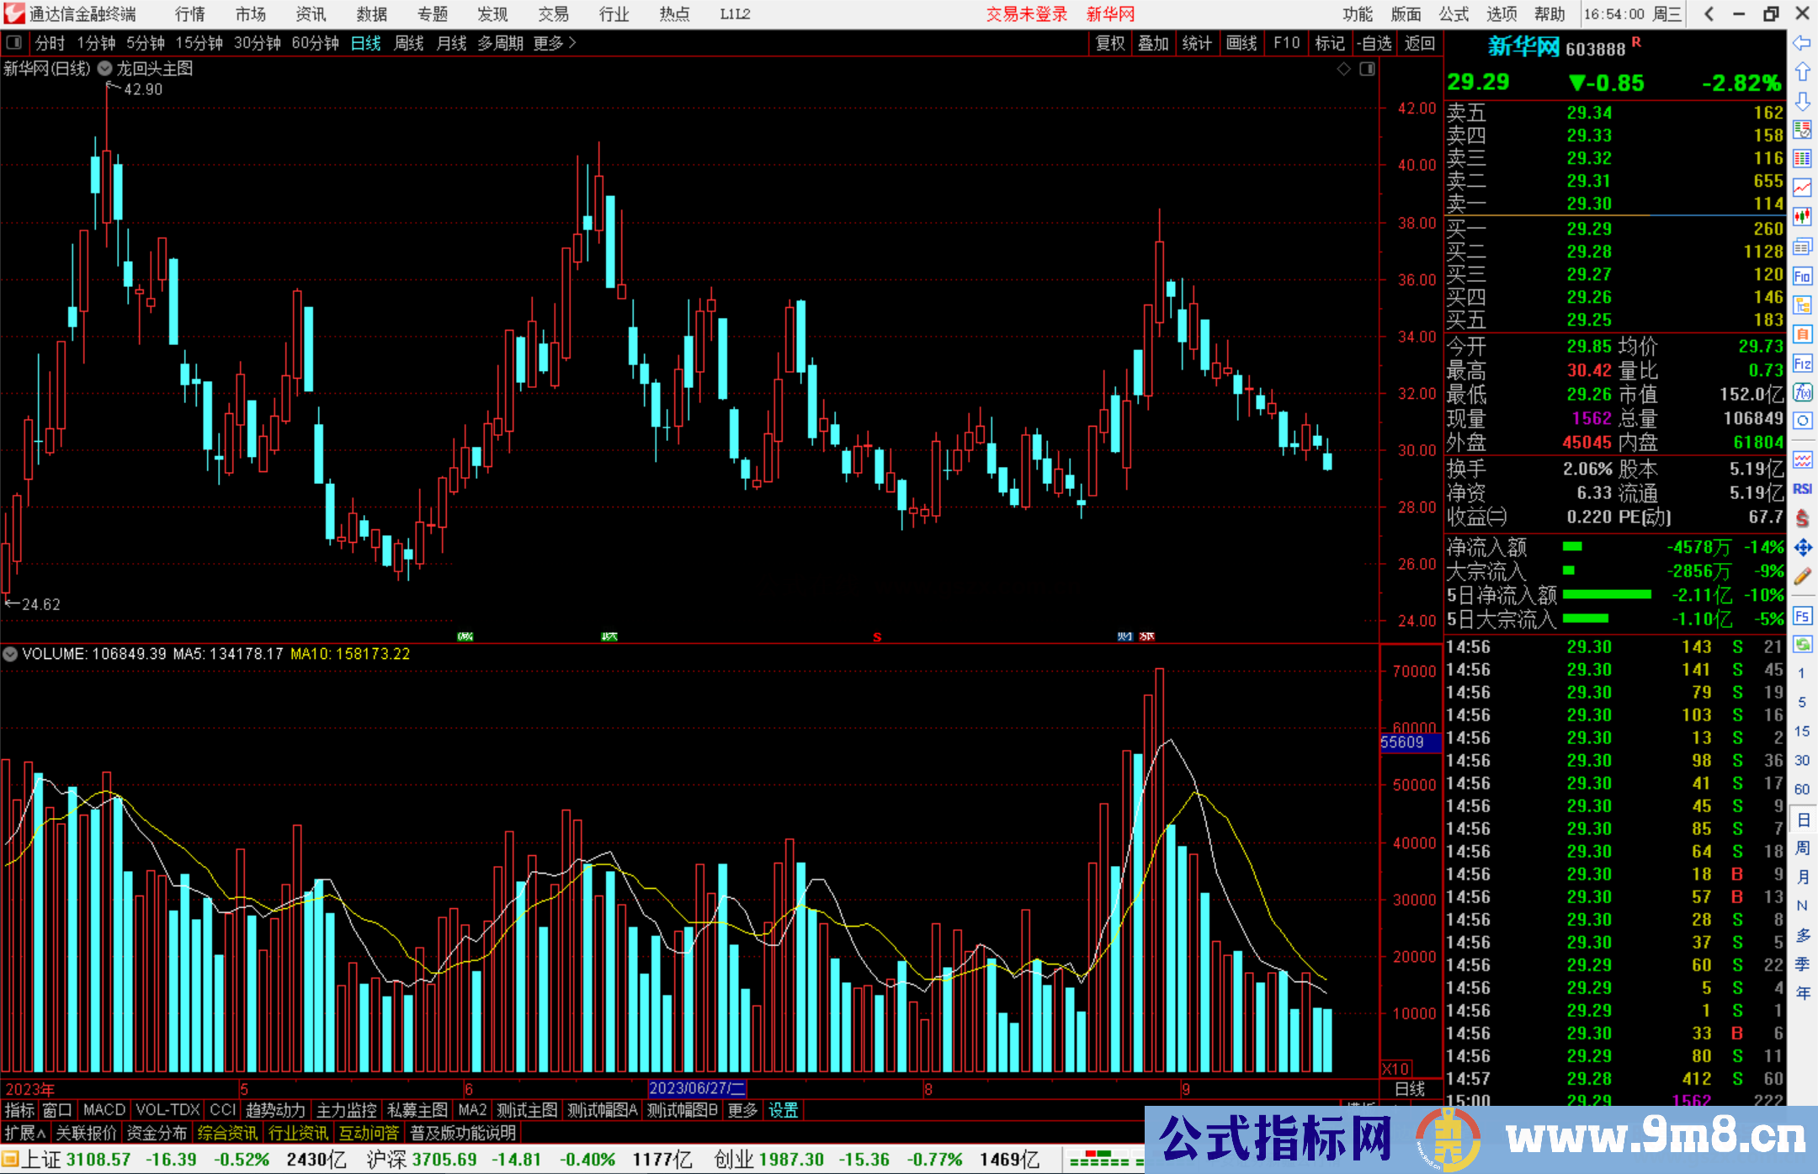Click the up arrow icon in right sidebar
The height and width of the screenshot is (1174, 1818).
[x=1802, y=72]
